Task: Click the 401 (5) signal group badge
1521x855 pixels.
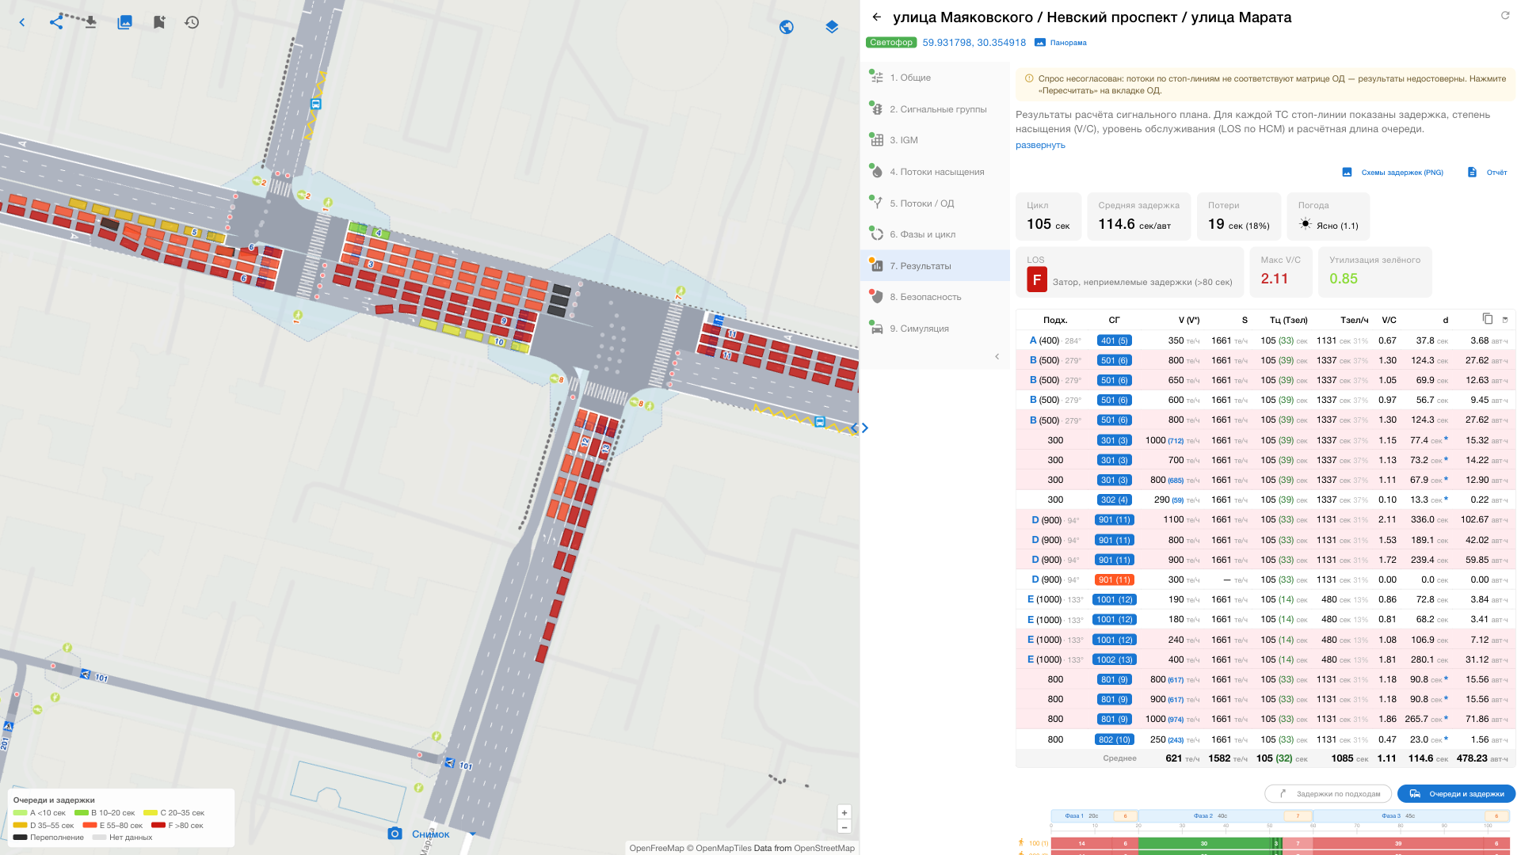Action: coord(1114,340)
